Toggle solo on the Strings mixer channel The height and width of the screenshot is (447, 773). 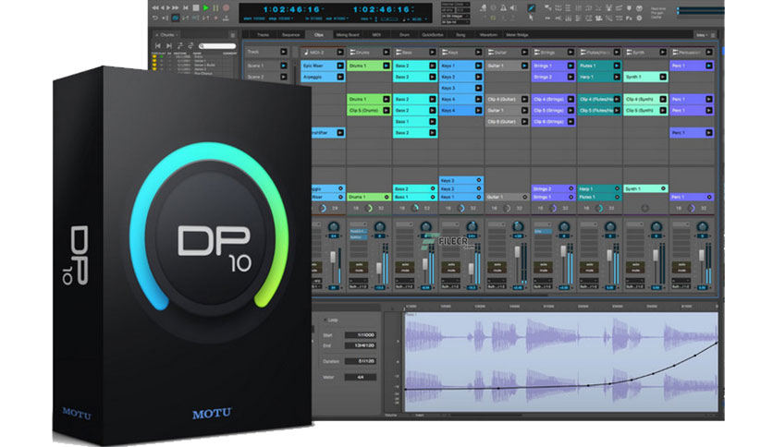click(x=543, y=265)
